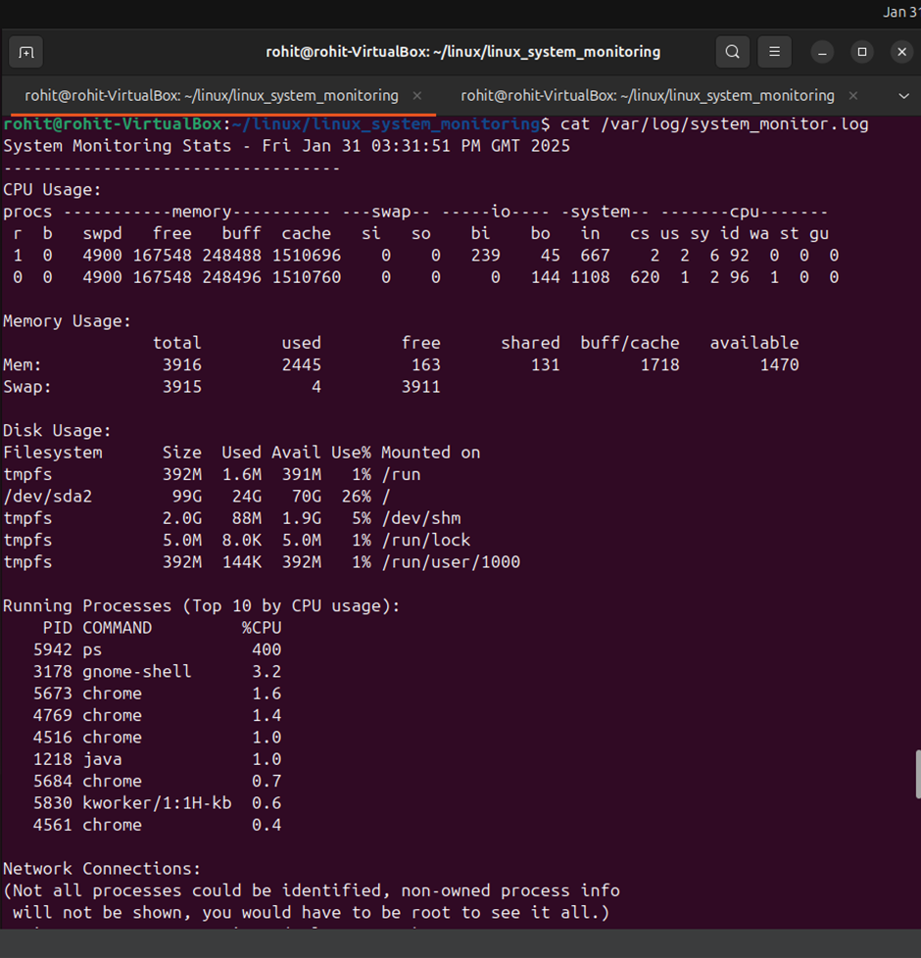Close the left linux_system_monitoring tab
The height and width of the screenshot is (958, 921).
[x=416, y=96]
